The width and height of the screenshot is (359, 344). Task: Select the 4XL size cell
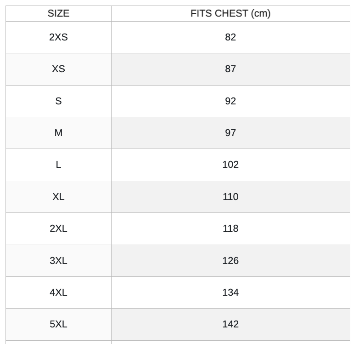(x=58, y=292)
